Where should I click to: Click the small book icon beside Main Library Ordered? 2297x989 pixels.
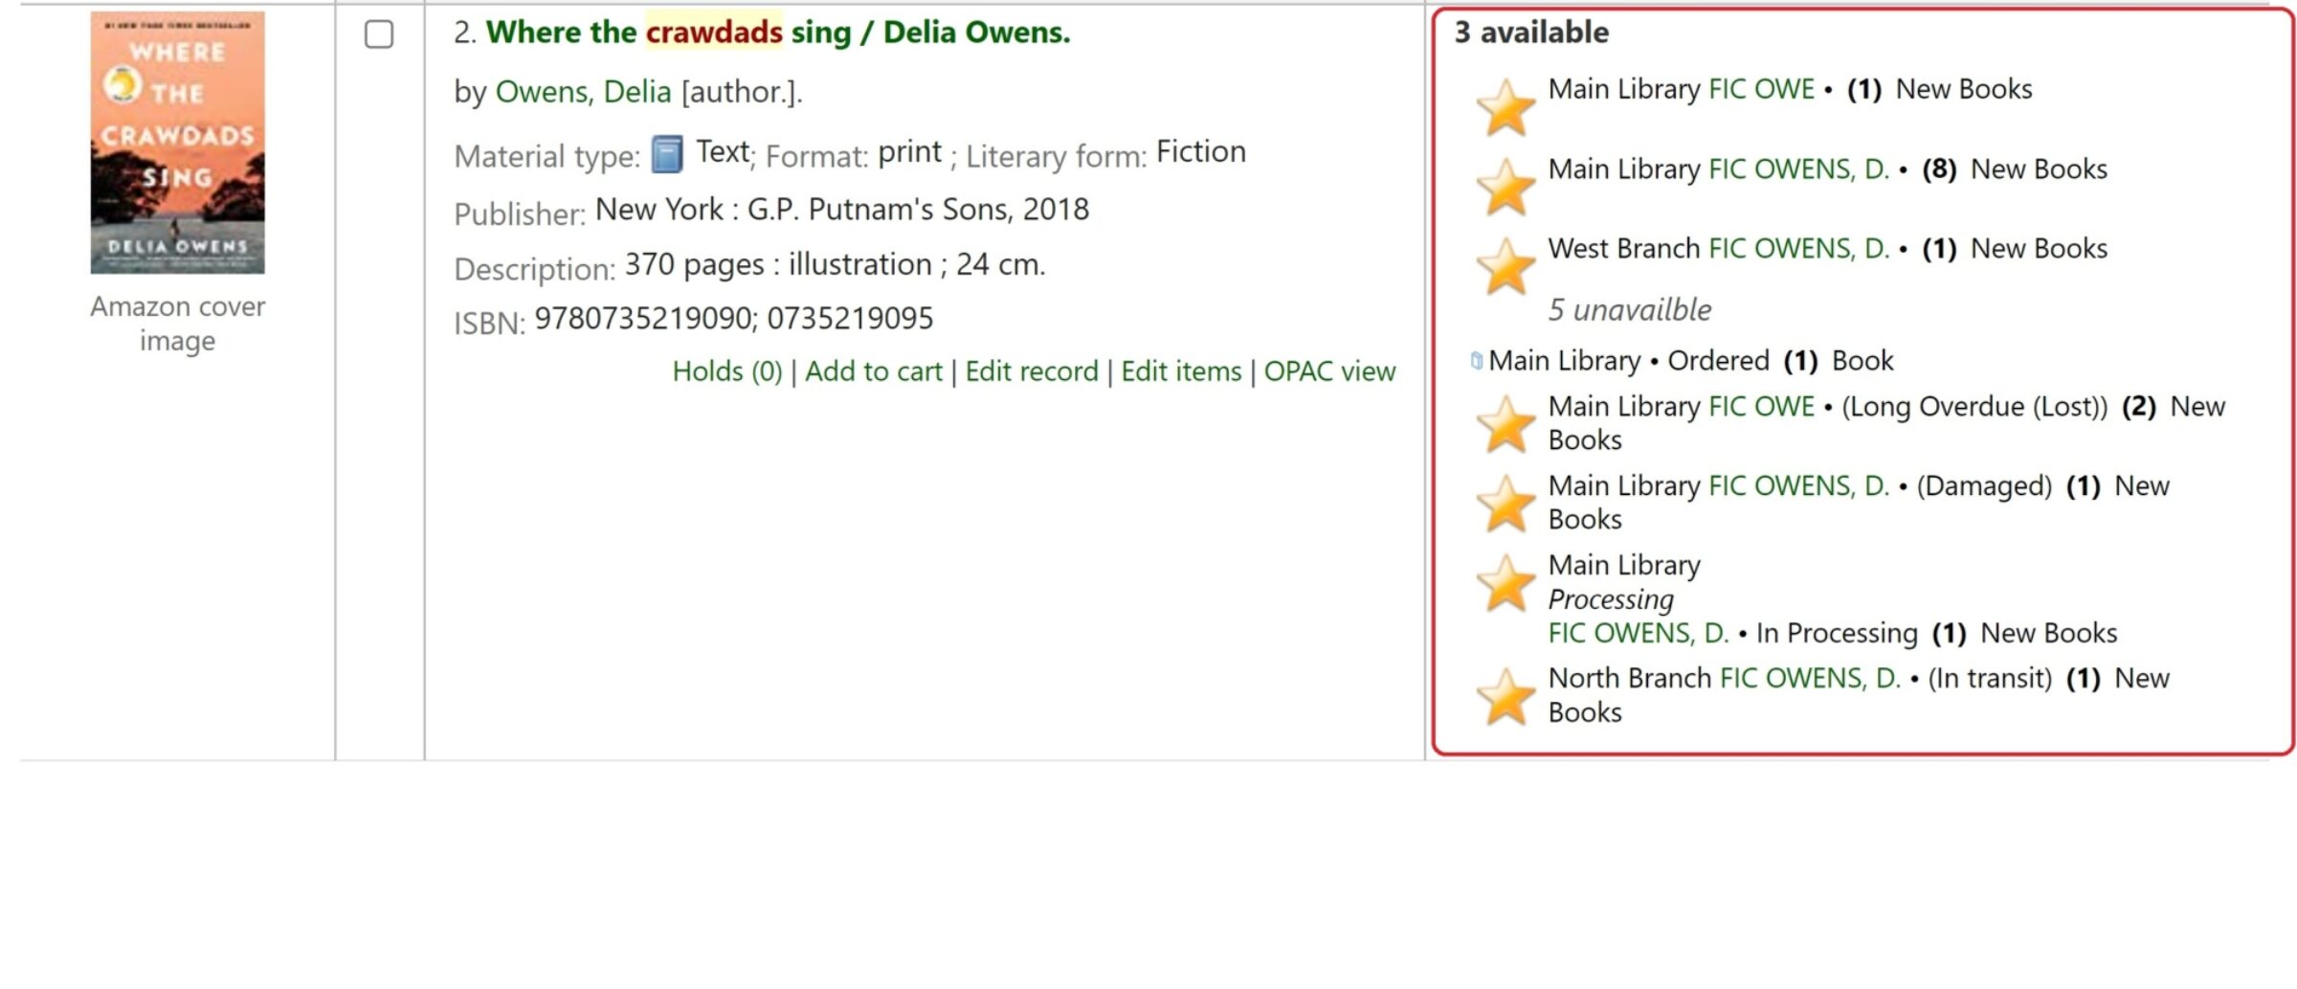pyautogui.click(x=1477, y=361)
